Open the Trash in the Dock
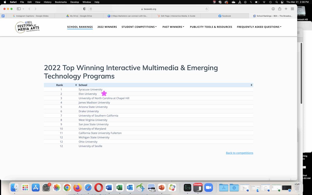This screenshot has height=195, width=312. [x=297, y=187]
